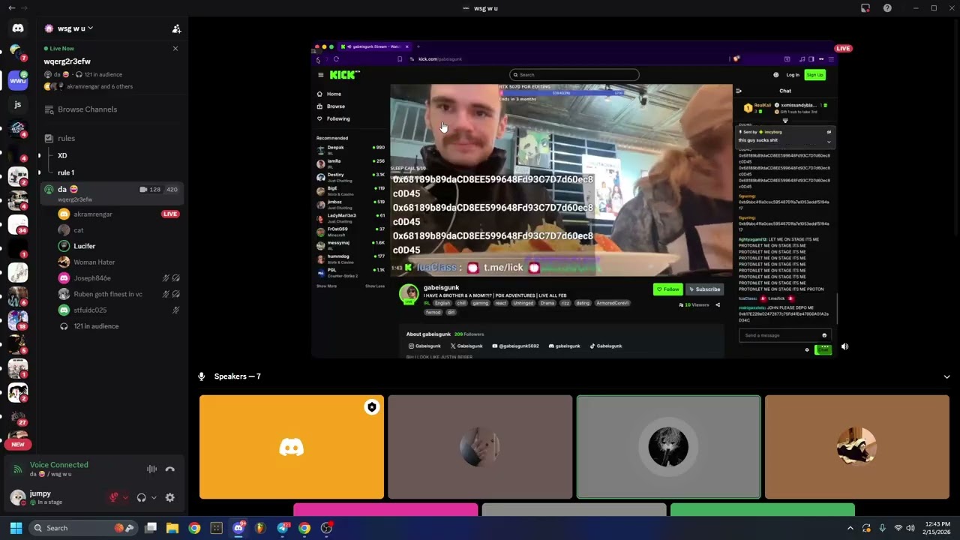Click the Voice Connected status text

(58, 465)
